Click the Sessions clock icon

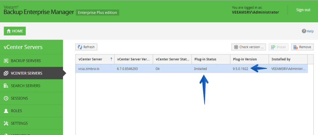point(6,98)
